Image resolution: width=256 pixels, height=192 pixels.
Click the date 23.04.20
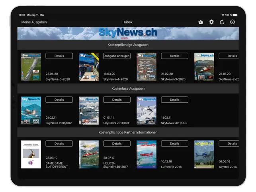pyautogui.click(x=52, y=74)
